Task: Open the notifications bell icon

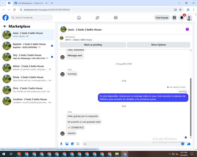Action: [x=182, y=18]
